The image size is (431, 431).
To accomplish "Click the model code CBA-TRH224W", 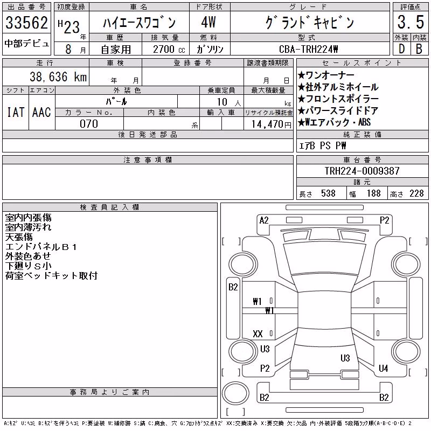I will [308, 49].
